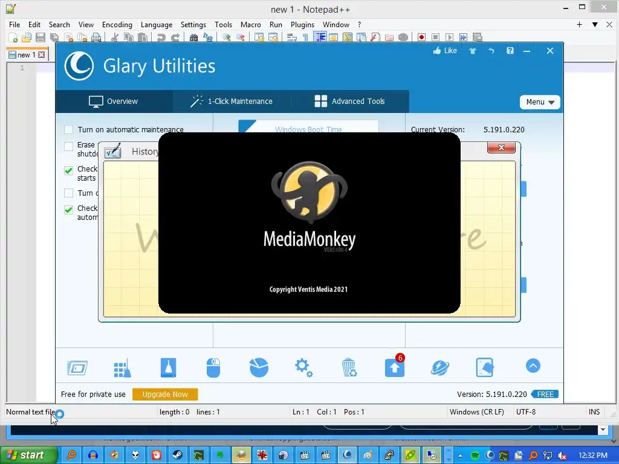Open Glary disk space analyzer pie icon
This screenshot has height=464, width=619.
[259, 368]
